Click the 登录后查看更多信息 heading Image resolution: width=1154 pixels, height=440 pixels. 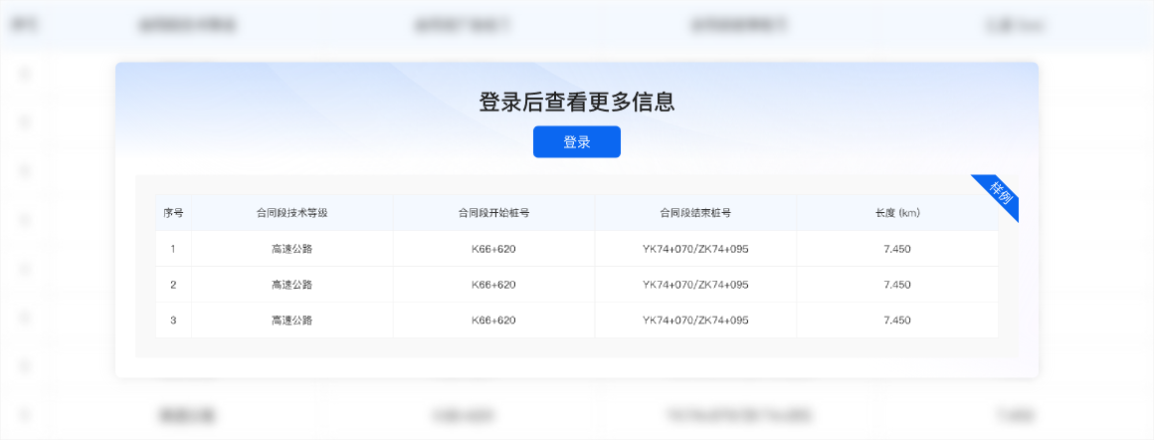click(576, 102)
